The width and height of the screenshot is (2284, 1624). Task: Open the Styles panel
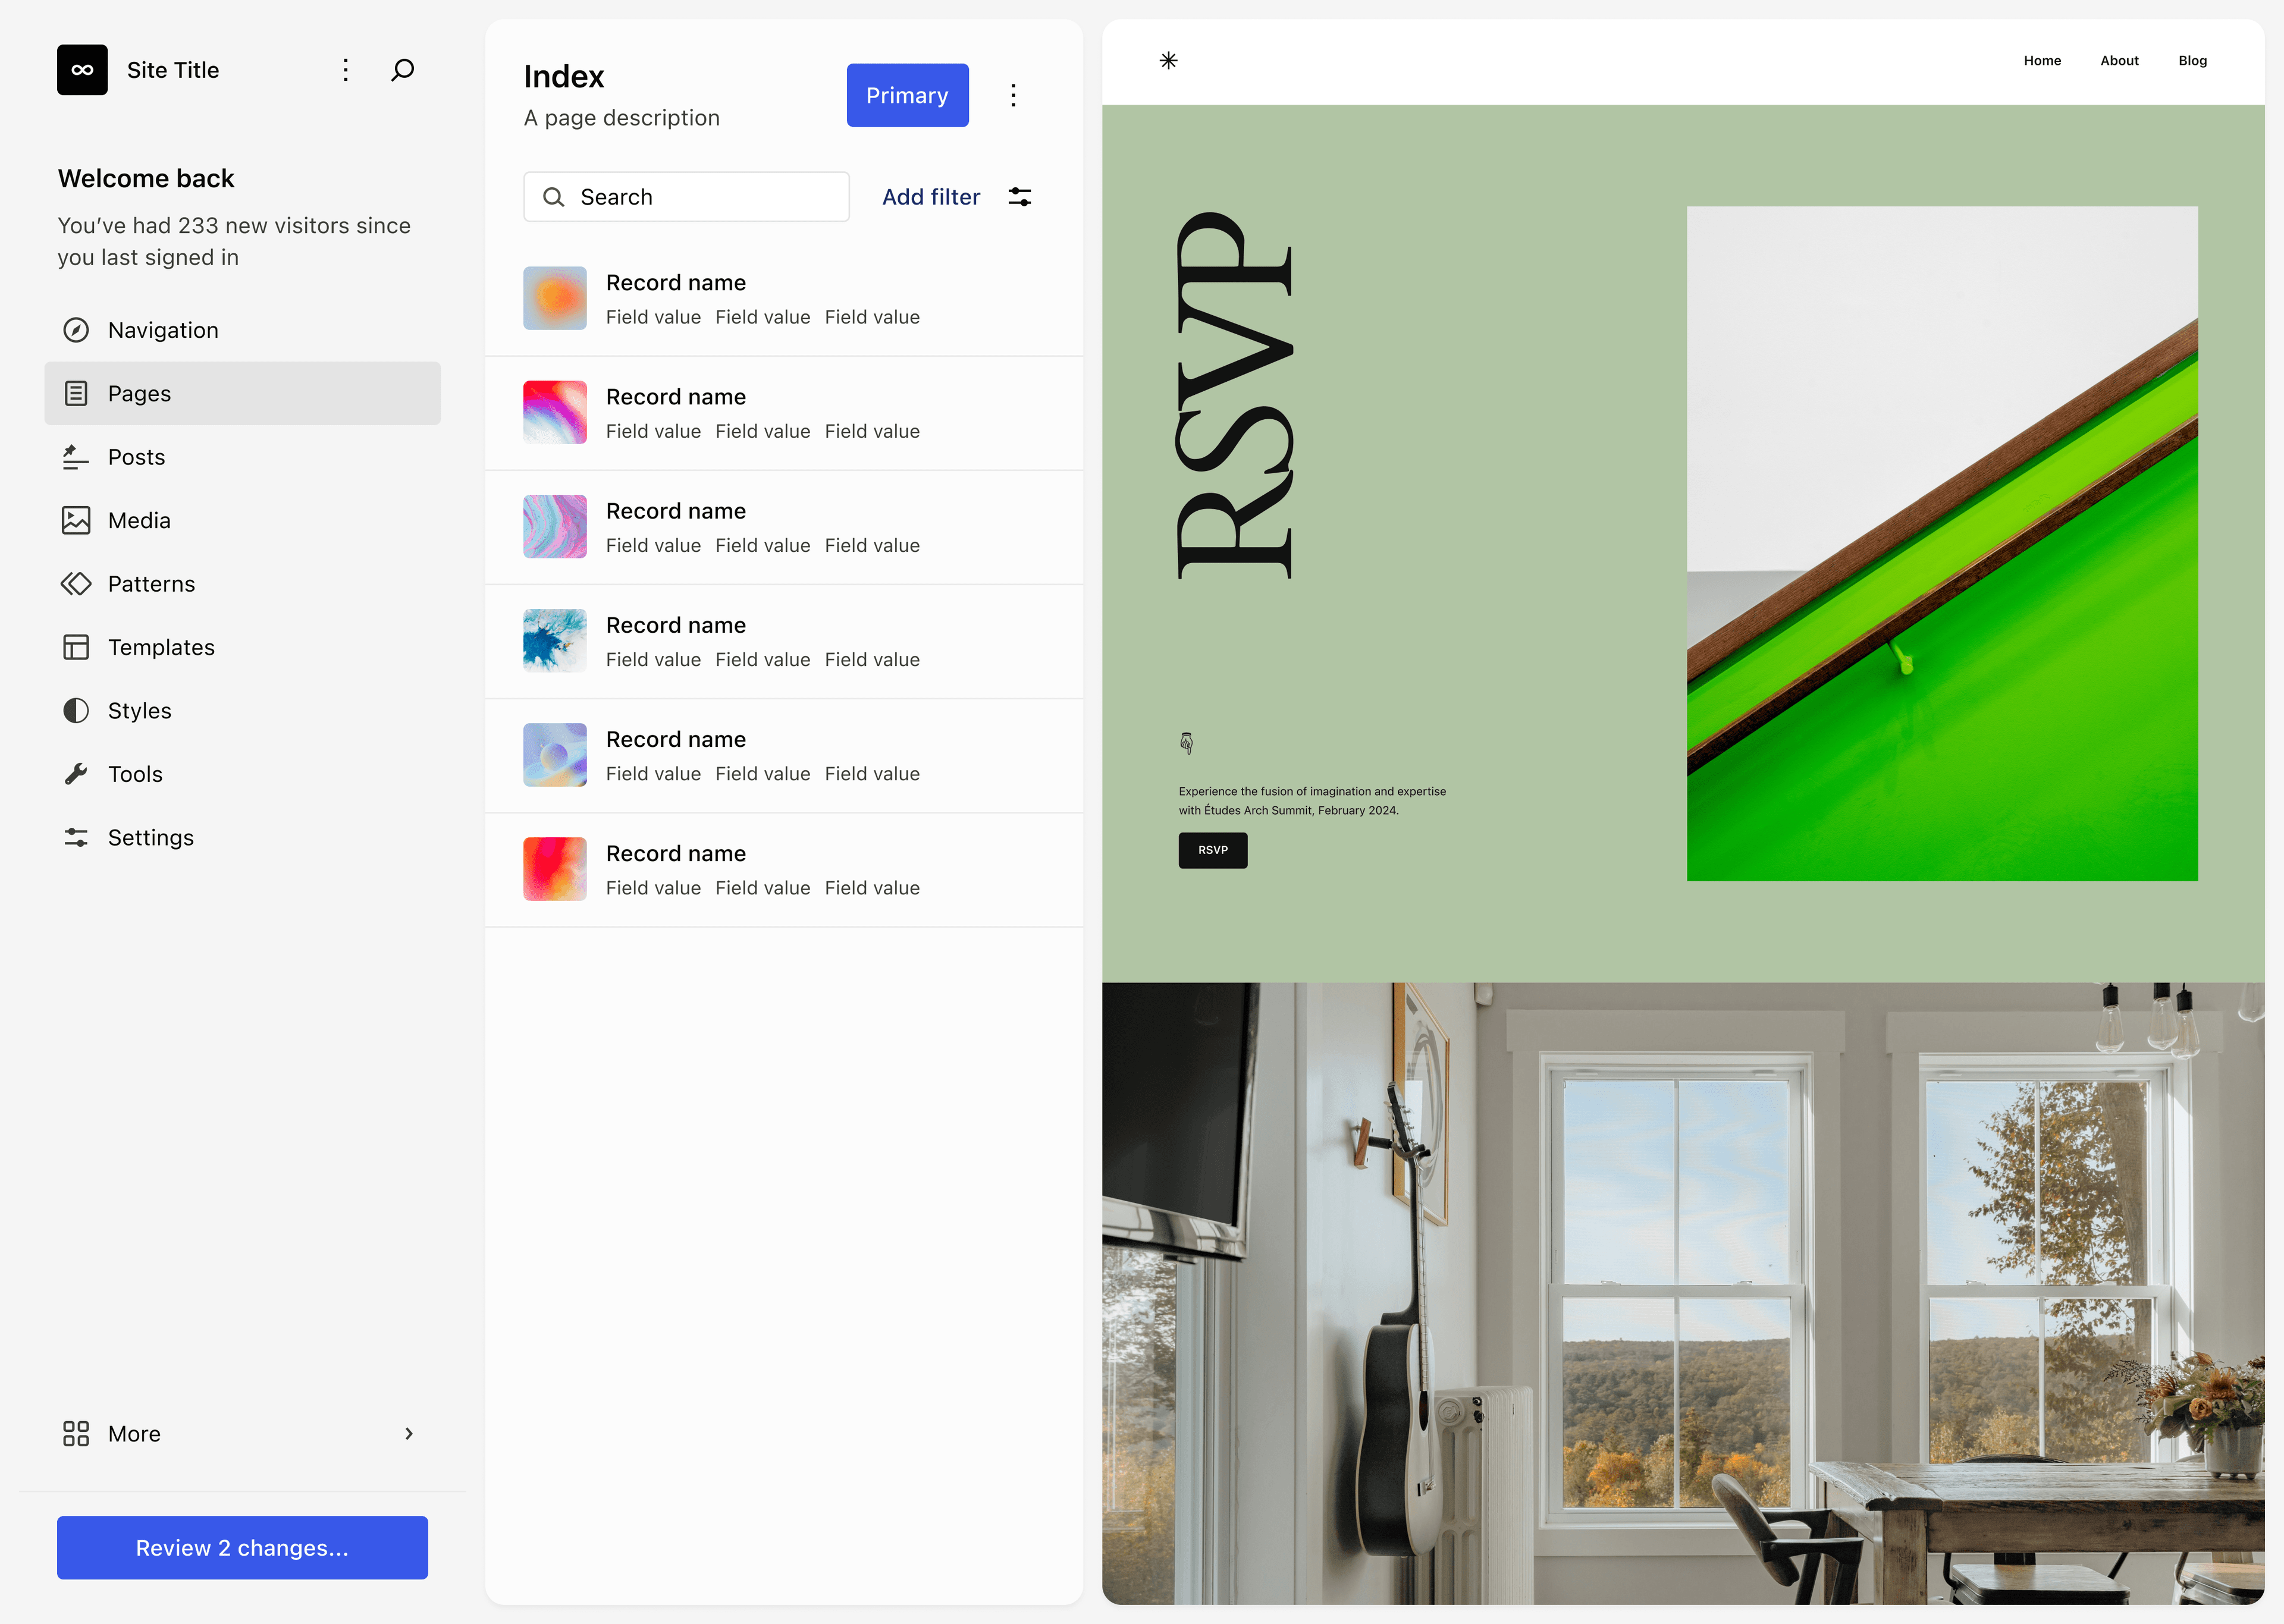coord(139,710)
